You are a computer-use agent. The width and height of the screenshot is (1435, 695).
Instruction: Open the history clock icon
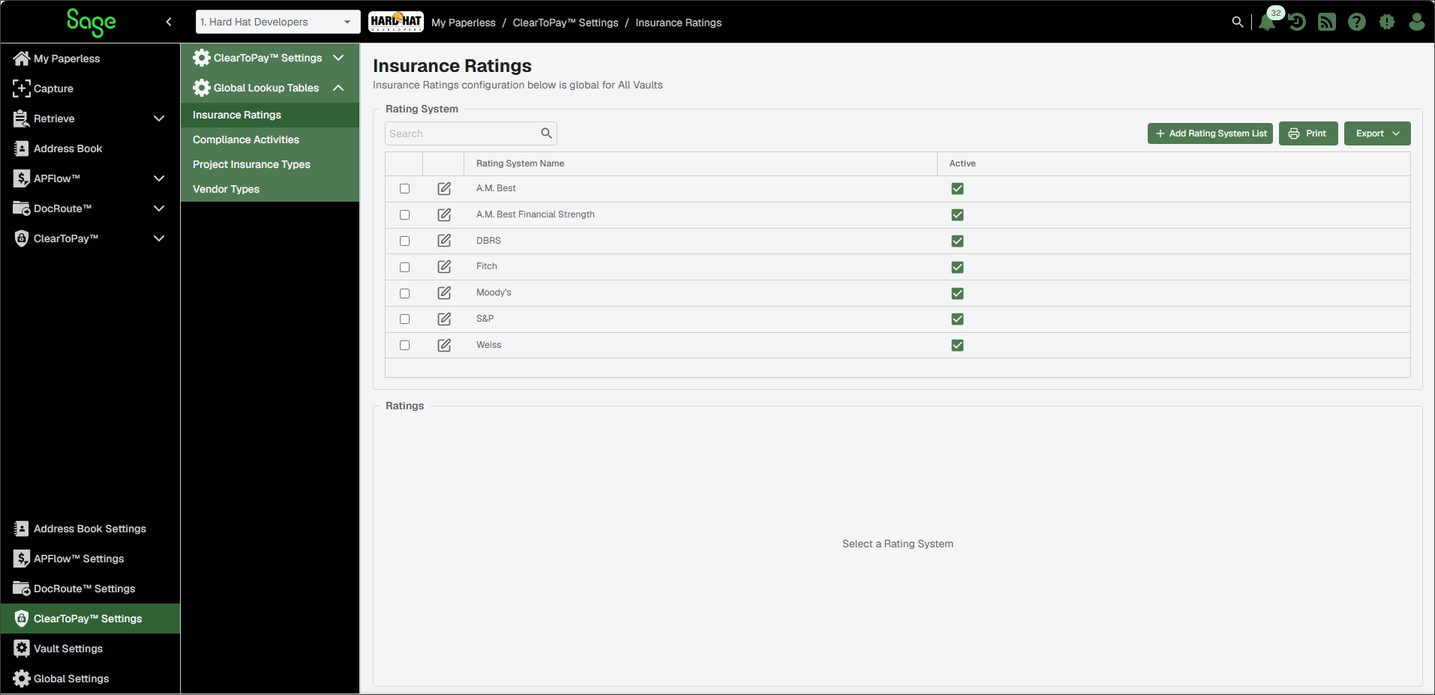coord(1297,22)
